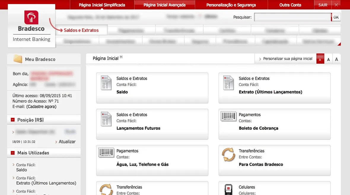Click the Bradesco logo icon

click(x=31, y=17)
